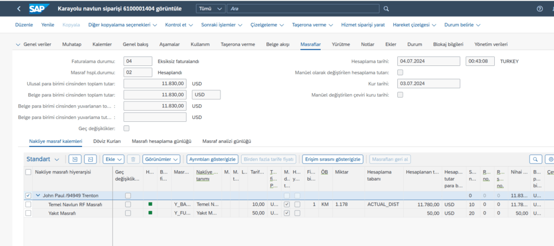554x246 pixels.
Task: Click the Yenile button
Action: (x=48, y=25)
